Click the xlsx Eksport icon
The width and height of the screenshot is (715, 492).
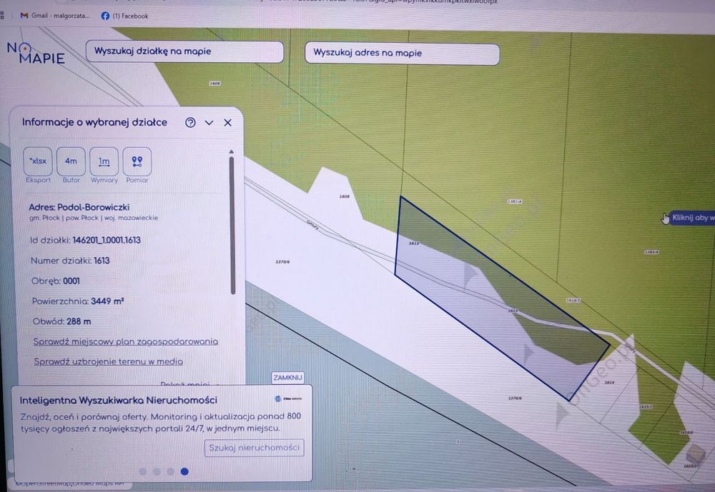pyautogui.click(x=38, y=161)
